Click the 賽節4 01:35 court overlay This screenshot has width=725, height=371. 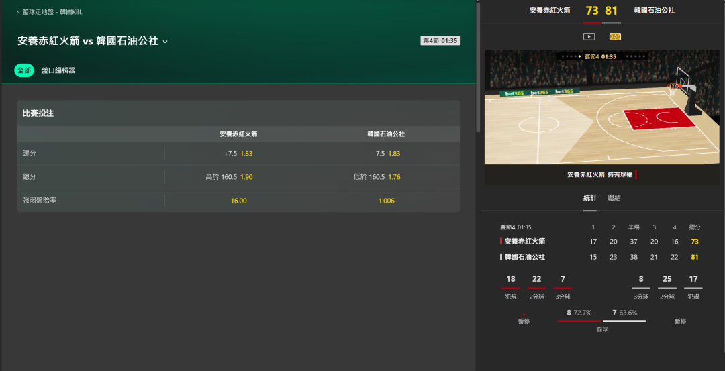pyautogui.click(x=601, y=56)
